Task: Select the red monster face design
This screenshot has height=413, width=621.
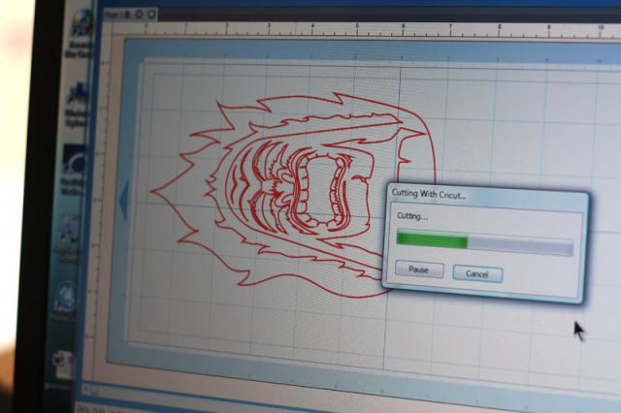Action: click(x=291, y=184)
